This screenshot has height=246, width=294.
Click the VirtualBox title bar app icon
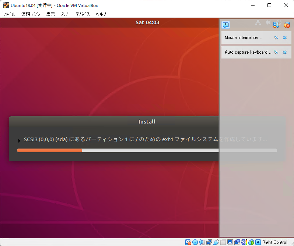point(6,5)
